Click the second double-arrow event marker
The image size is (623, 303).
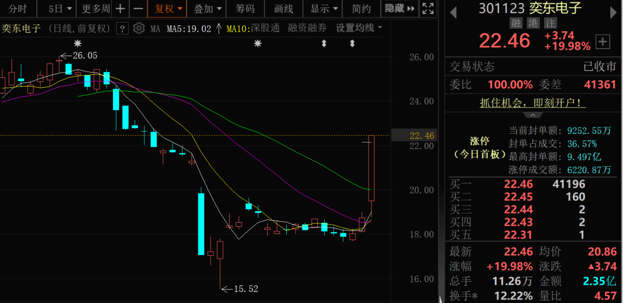(x=352, y=43)
